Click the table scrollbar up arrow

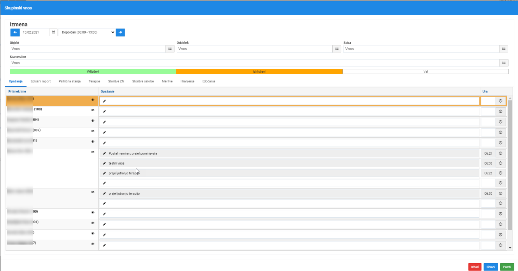coord(510,98)
